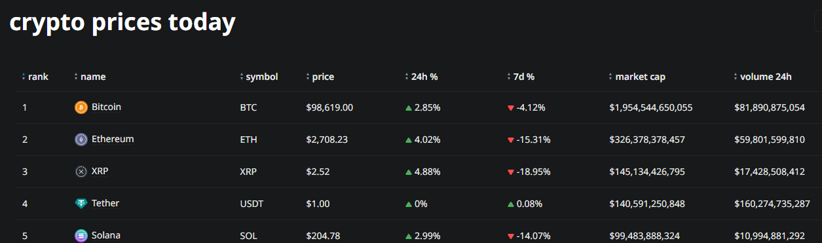
Task: Sort table by 24h % column
Action: 421,77
